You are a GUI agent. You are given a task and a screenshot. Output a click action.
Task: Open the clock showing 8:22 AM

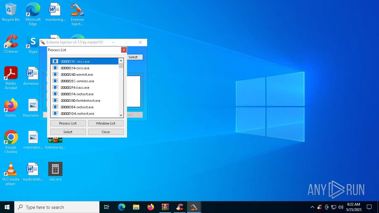tap(354, 207)
